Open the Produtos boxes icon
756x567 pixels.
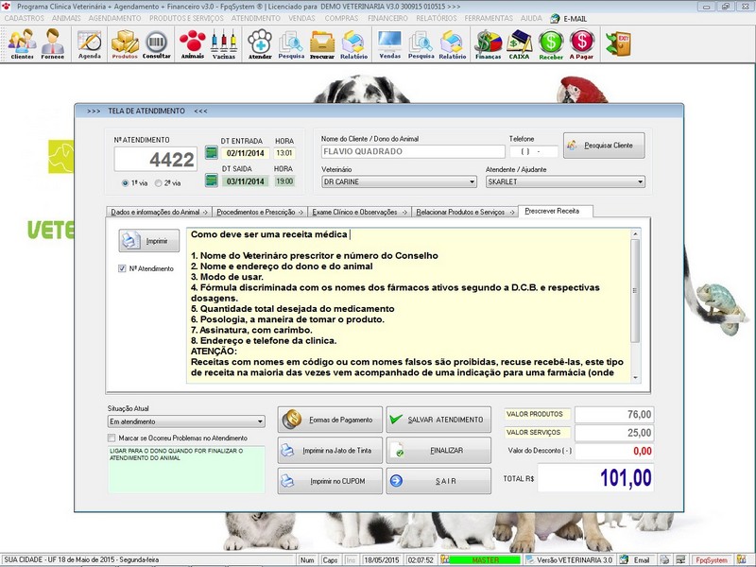coord(125,43)
